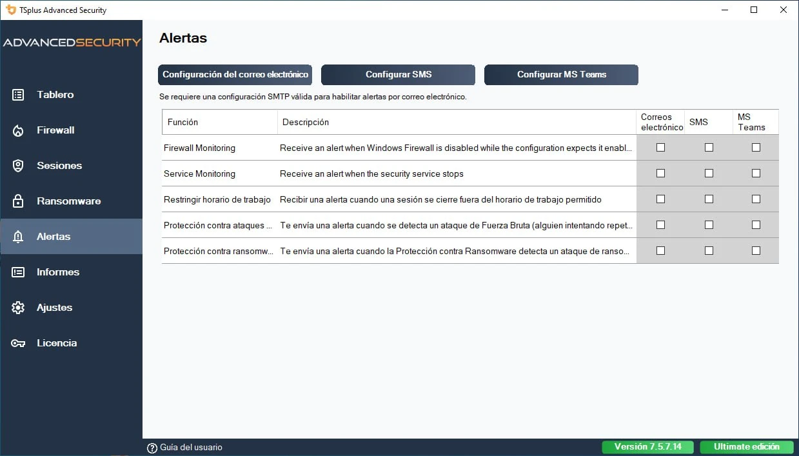
Task: Click the Función column header
Action: (220, 122)
